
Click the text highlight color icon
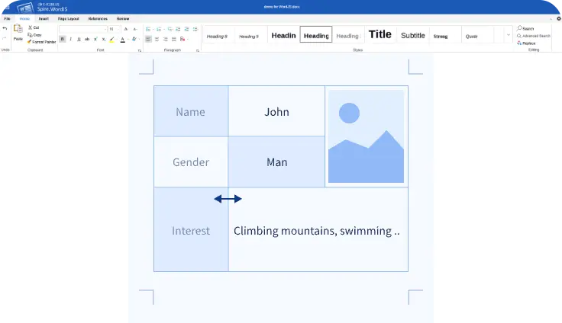pyautogui.click(x=112, y=39)
